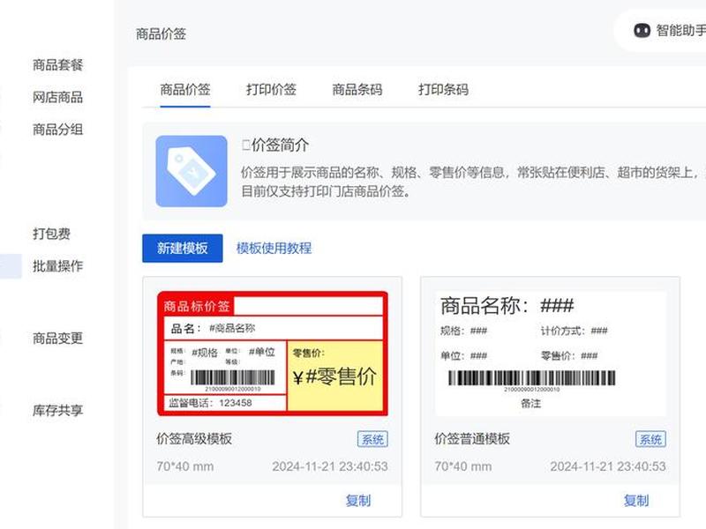Viewport: 706px width, 529px height.
Task: Click the timestamp on 价签普通模板 card
Action: point(608,466)
